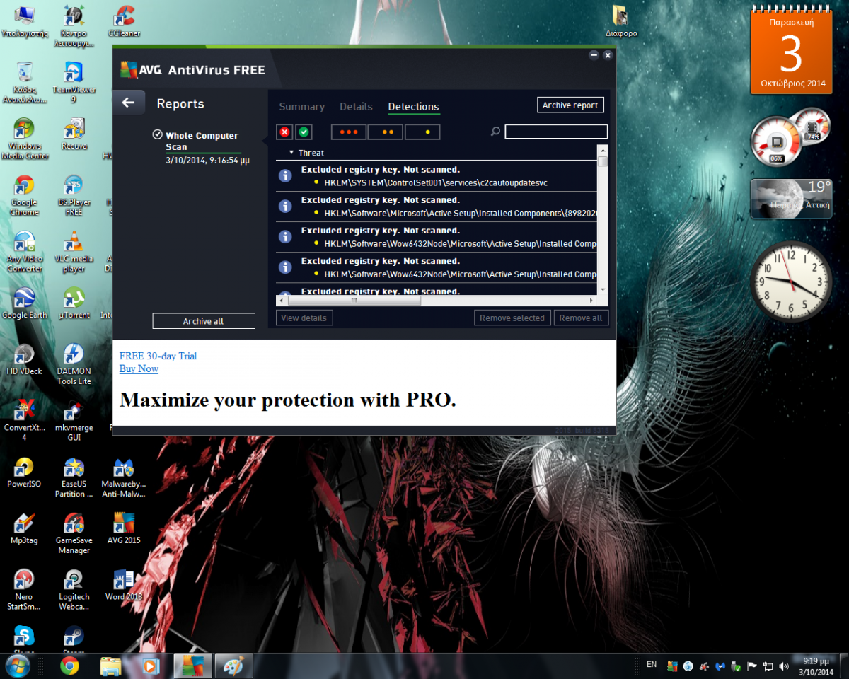Select Nero StartSmart desktop icon
Screen dimensions: 849x679
click(24, 591)
